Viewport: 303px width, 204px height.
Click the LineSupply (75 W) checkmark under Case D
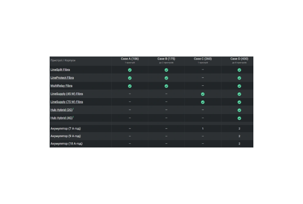click(239, 102)
